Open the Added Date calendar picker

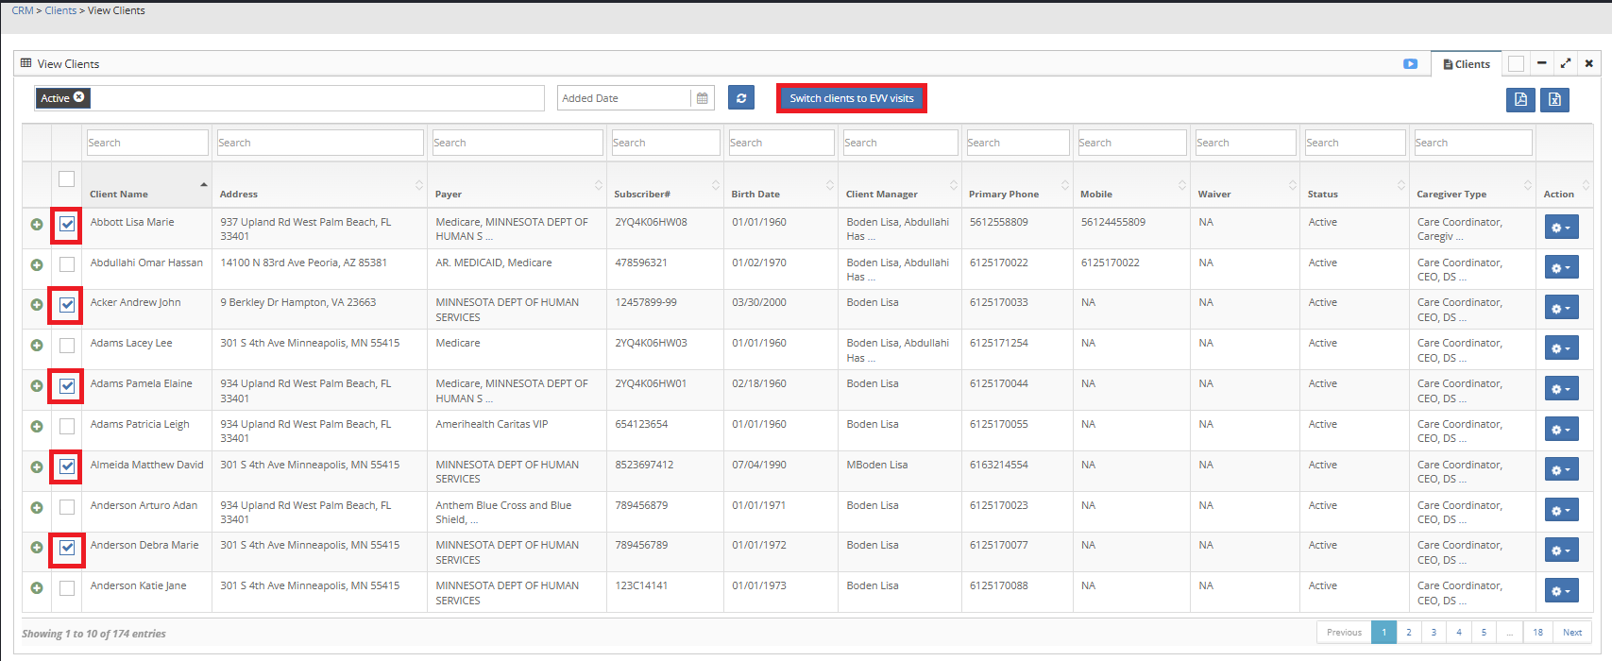[x=702, y=98]
